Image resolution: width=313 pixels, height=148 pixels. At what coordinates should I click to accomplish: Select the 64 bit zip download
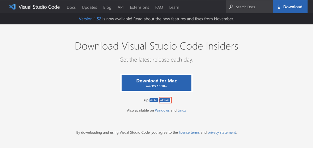[x=154, y=100]
